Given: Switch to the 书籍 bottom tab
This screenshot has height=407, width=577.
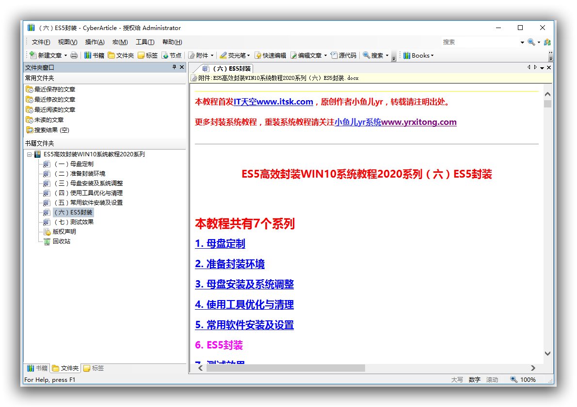Looking at the screenshot, I should [37, 368].
